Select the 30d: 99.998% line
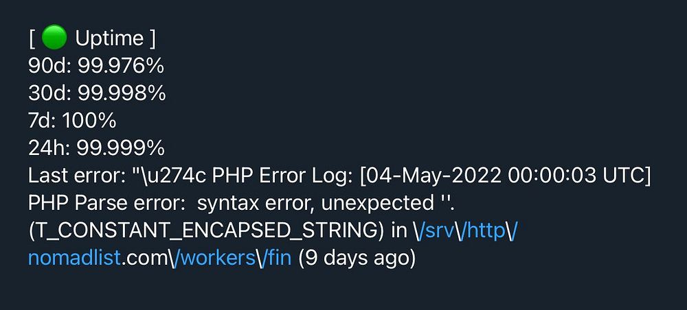687x310 pixels. tap(97, 93)
